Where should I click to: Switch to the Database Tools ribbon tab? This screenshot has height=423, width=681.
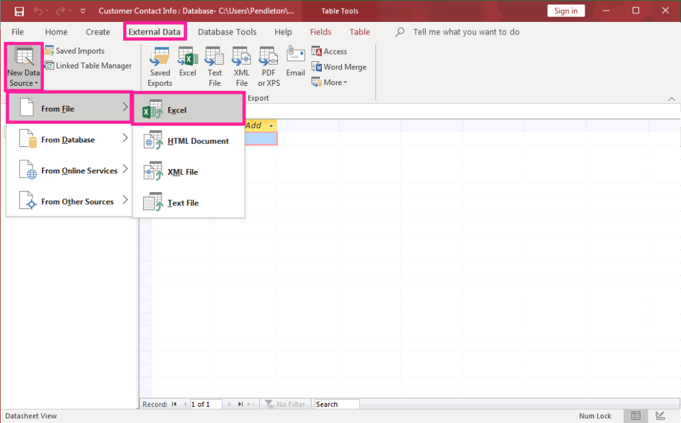point(227,31)
